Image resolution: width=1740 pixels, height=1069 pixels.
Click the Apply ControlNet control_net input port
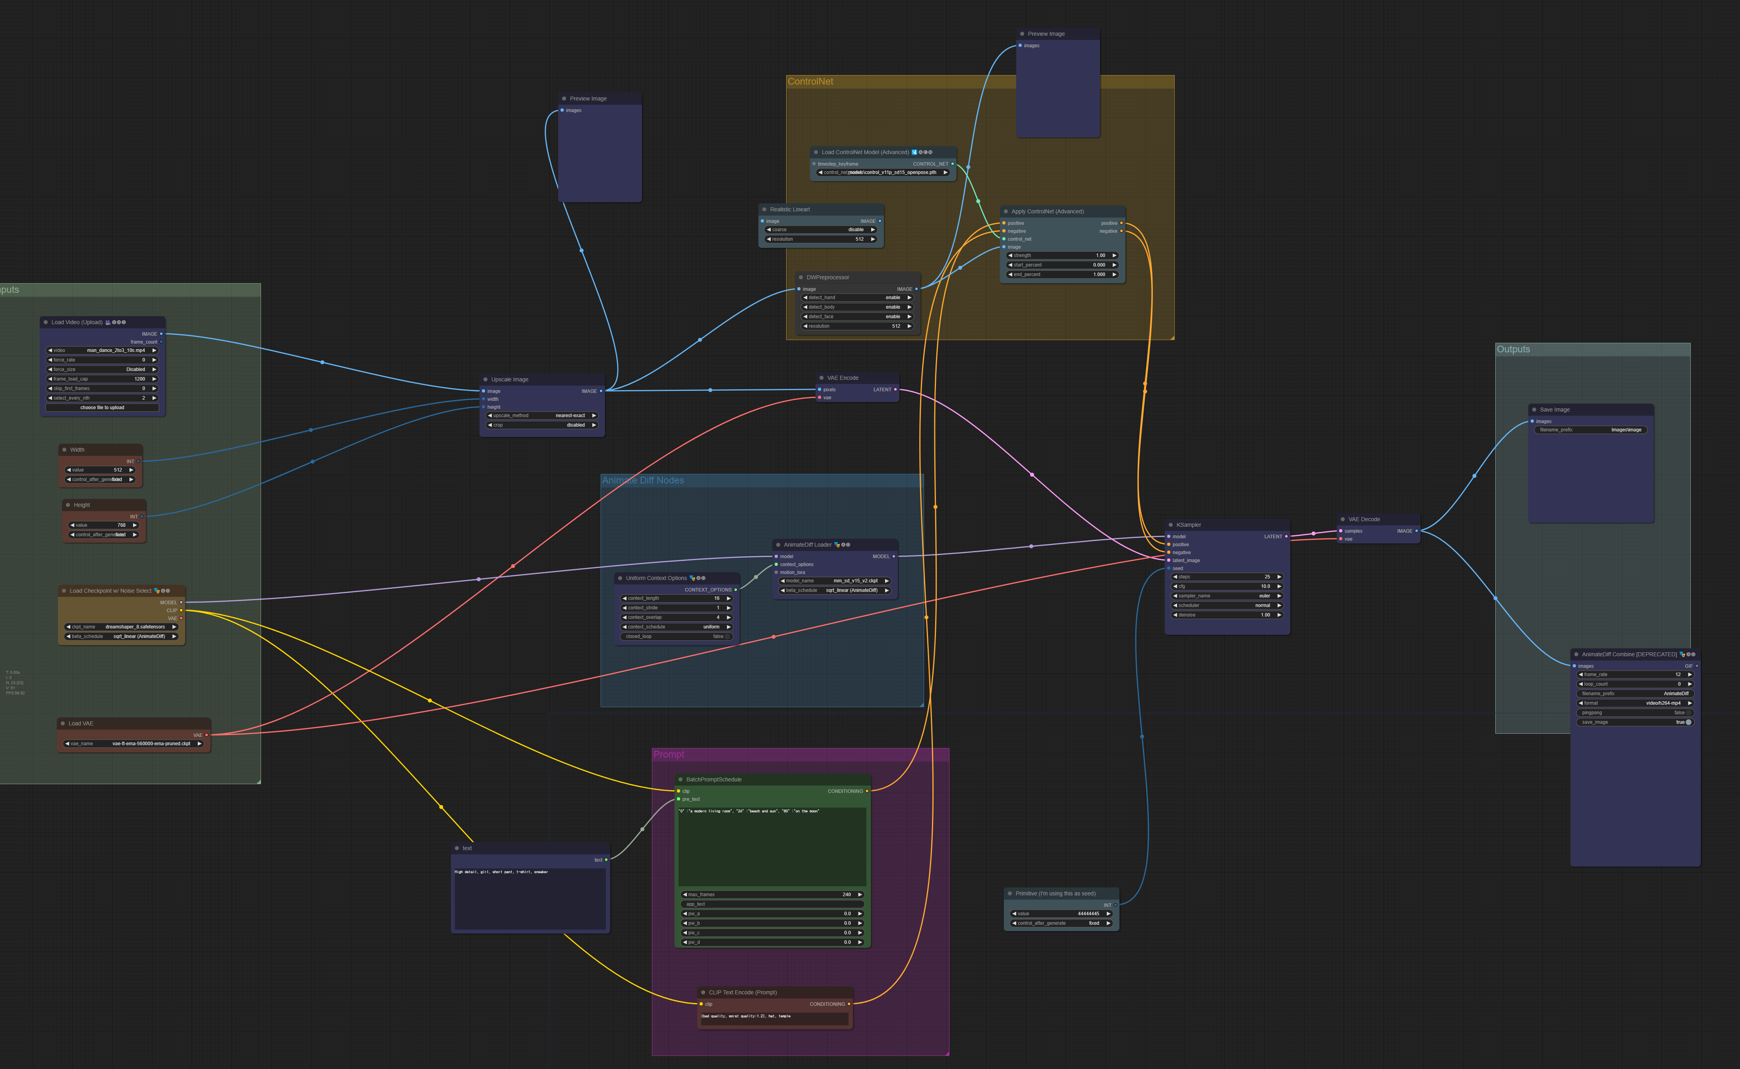pyautogui.click(x=1004, y=239)
